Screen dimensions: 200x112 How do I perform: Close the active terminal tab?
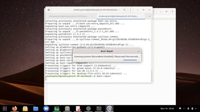pyautogui.click(x=142, y=16)
